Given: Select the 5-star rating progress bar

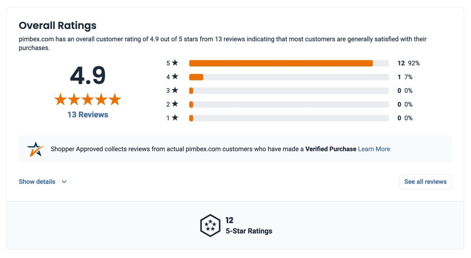Looking at the screenshot, I should (289, 63).
